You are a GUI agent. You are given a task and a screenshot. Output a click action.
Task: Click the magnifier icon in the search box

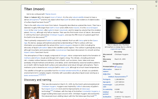(91, 2)
